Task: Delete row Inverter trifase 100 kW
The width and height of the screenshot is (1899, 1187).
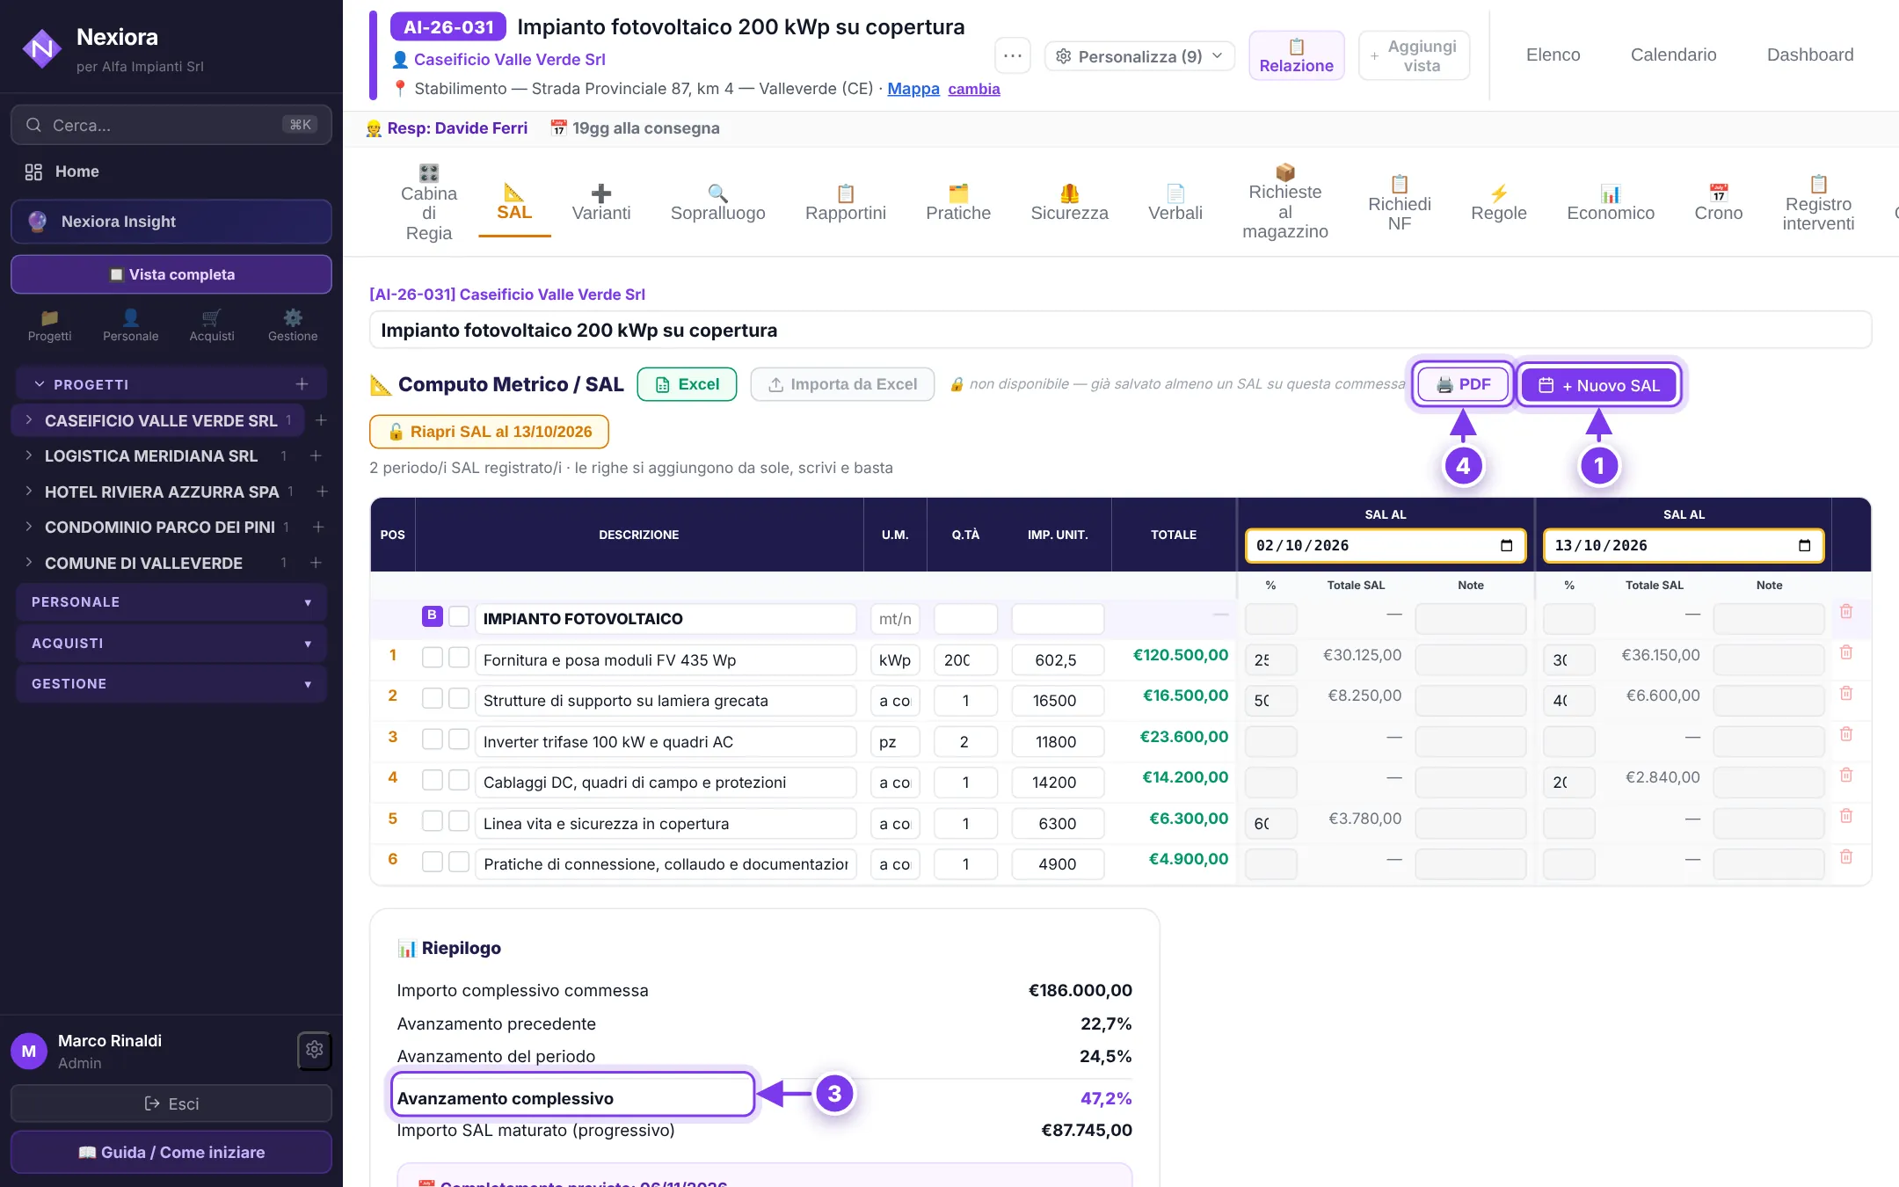Action: (x=1846, y=734)
